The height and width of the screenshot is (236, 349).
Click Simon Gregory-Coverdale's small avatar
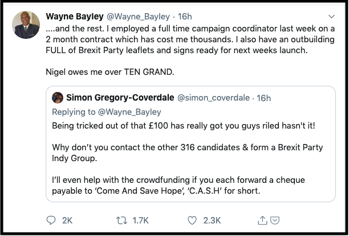point(58,98)
